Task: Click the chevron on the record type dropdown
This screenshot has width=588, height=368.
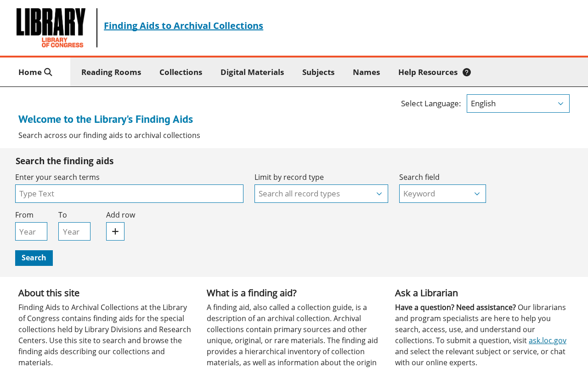Action: 379,194
